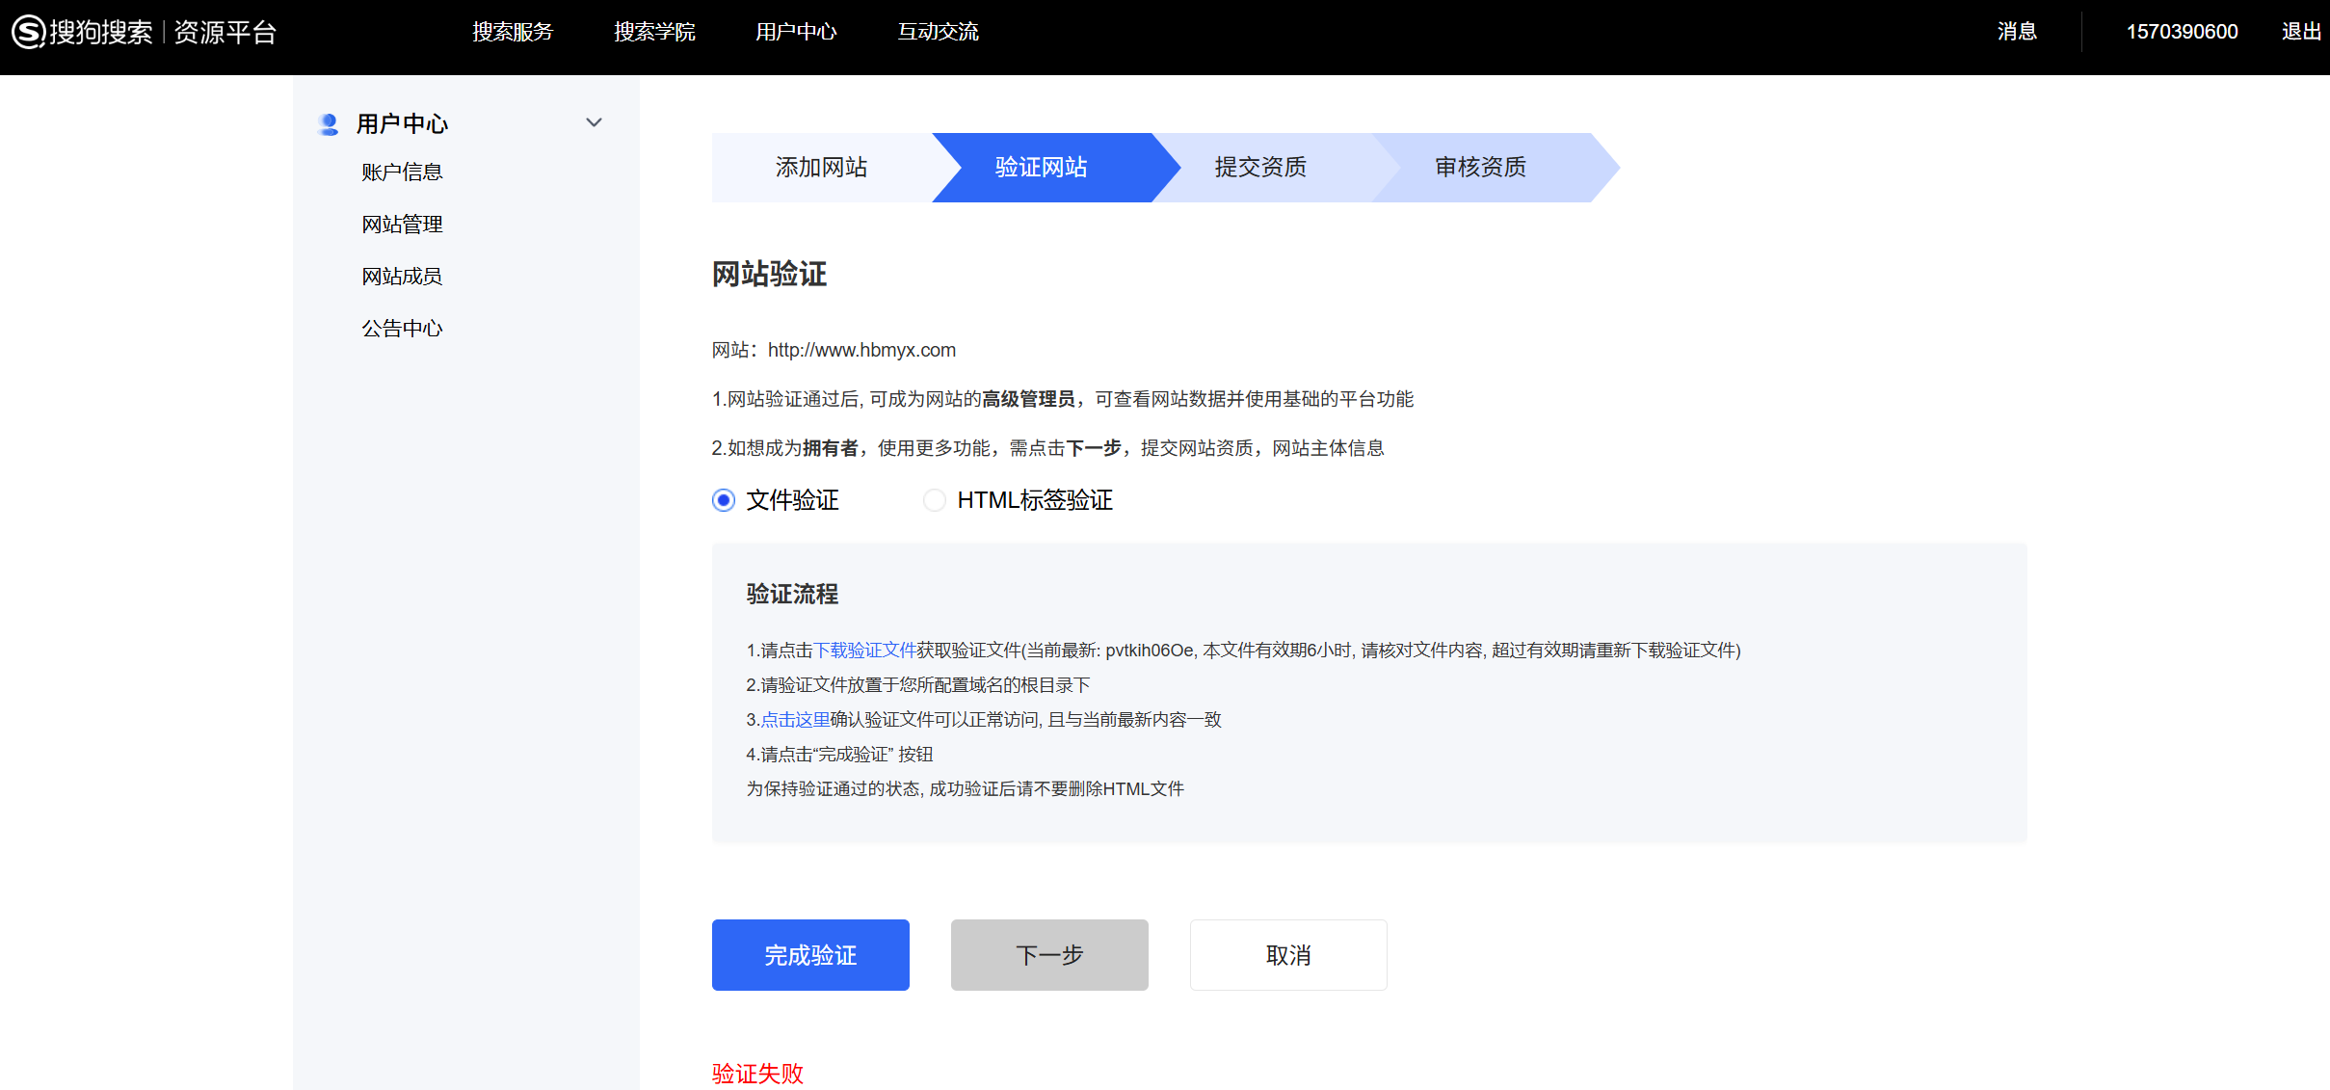Select the 文件验证 verification method

pos(723,500)
